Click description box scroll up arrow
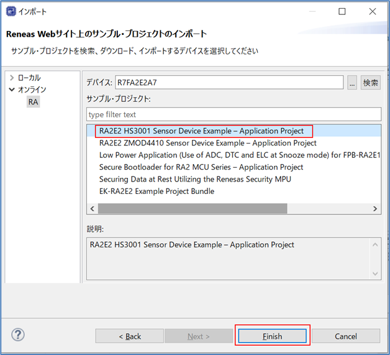 375,245
